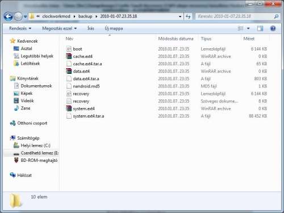Toggle the preview pane icon
The width and height of the screenshot is (284, 213).
[260, 28]
